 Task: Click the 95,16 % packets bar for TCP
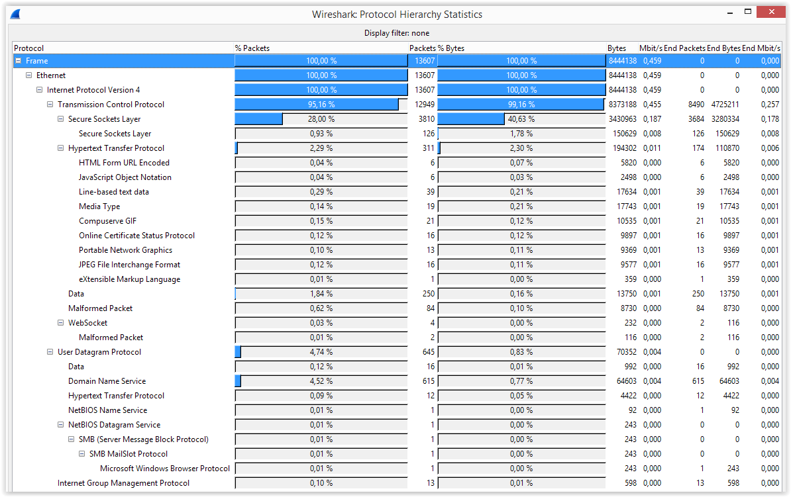(321, 105)
